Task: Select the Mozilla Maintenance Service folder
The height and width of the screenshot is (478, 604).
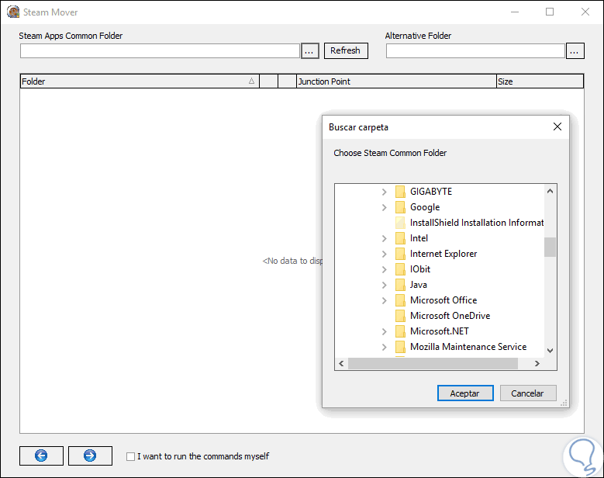Action: click(468, 347)
